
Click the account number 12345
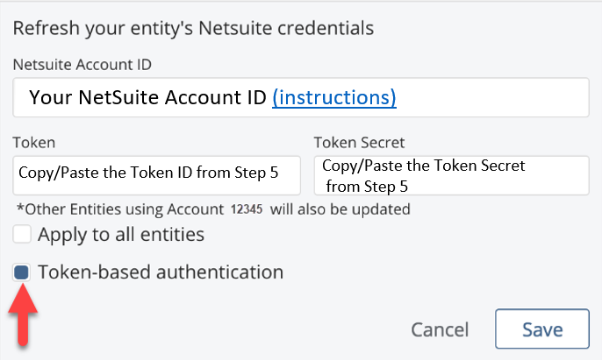click(x=247, y=209)
